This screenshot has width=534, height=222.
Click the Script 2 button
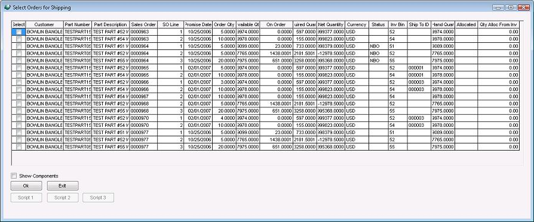63,198
